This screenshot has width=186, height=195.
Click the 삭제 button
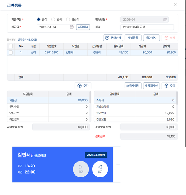[170, 38]
